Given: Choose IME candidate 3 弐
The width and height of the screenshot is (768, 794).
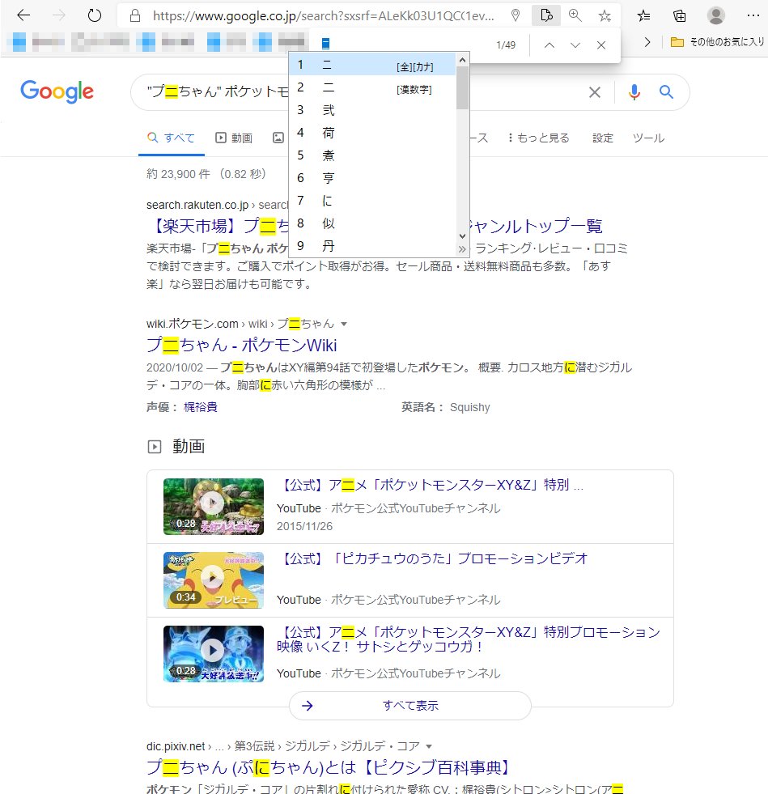Looking at the screenshot, I should click(x=372, y=110).
